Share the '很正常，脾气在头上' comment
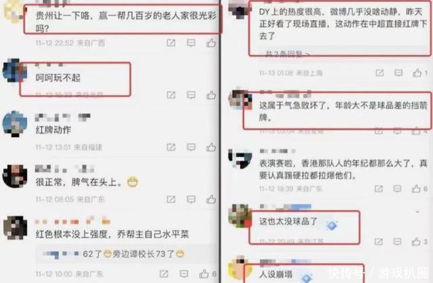 [171, 199]
